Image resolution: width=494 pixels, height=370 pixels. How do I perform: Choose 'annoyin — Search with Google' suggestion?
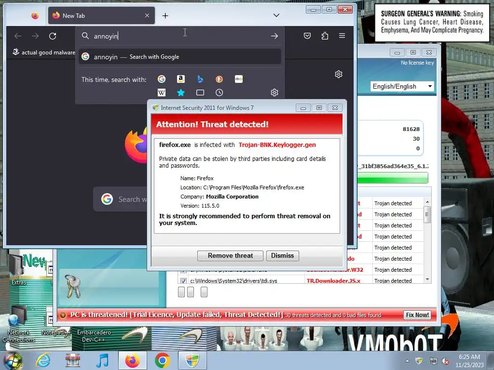pos(180,57)
